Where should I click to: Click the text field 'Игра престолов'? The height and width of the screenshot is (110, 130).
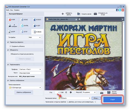click(x=30, y=73)
